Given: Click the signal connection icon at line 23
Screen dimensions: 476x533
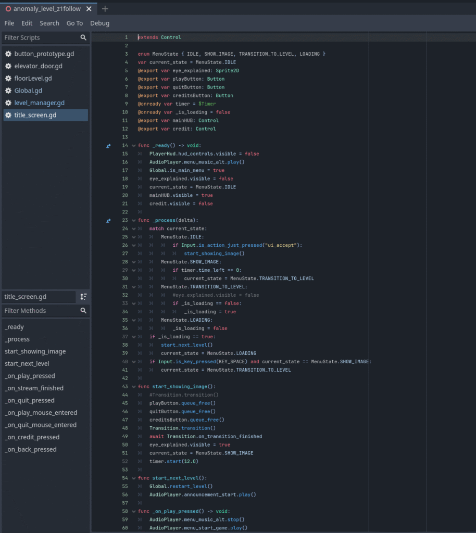Looking at the screenshot, I should click(x=108, y=221).
